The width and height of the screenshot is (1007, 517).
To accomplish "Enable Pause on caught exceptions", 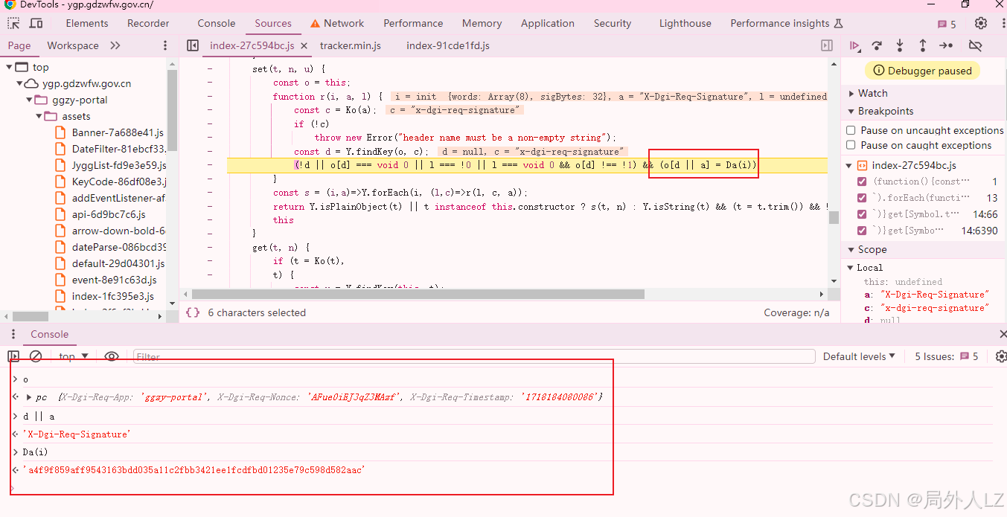I will coord(851,145).
